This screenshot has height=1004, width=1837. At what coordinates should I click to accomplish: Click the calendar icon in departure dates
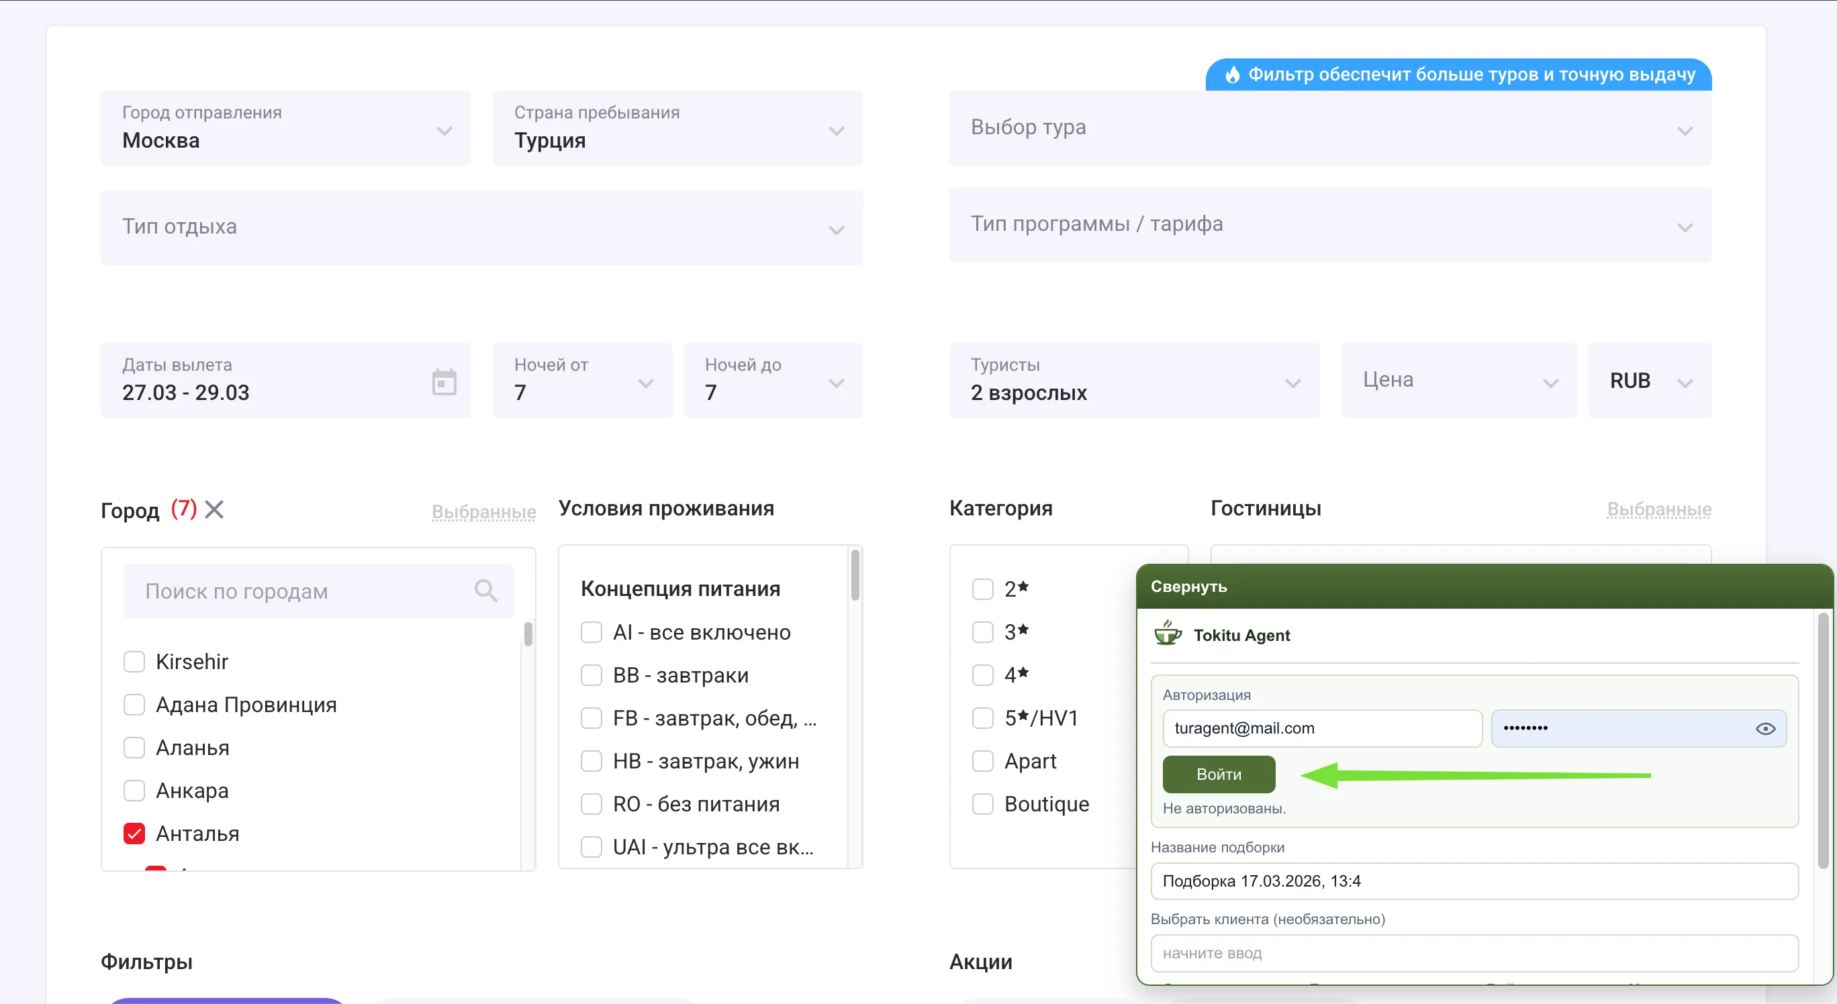[x=444, y=382]
